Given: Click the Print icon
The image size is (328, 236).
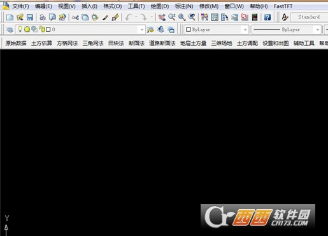Looking at the screenshot, I should (x=43, y=17).
